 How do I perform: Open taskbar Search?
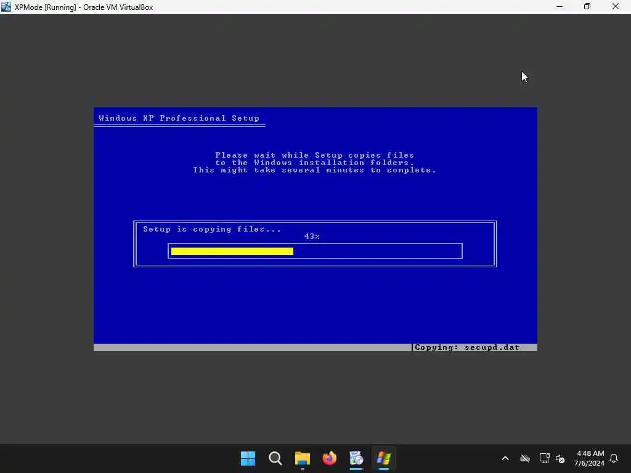pos(275,458)
